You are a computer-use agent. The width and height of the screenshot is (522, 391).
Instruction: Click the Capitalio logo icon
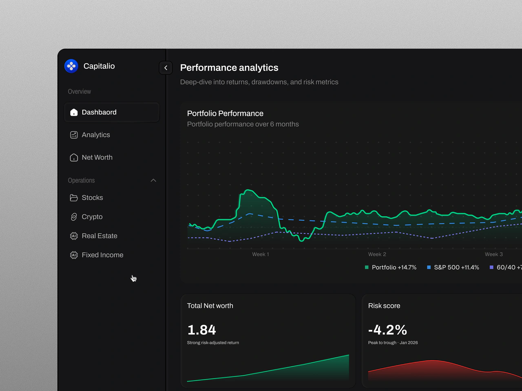click(x=71, y=66)
